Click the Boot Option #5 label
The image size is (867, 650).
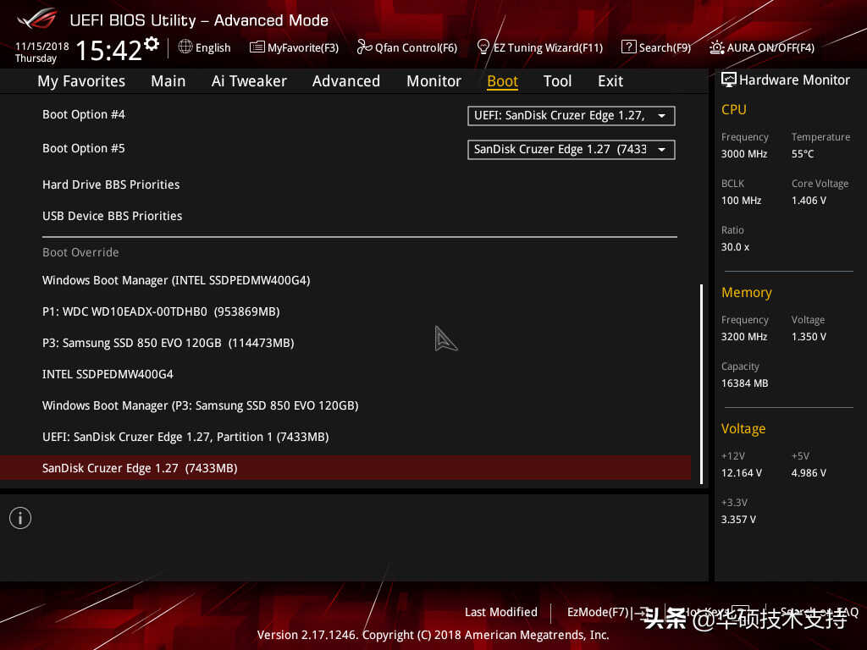coord(84,149)
